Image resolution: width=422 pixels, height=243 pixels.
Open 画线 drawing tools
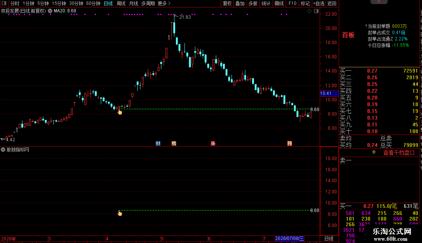pyautogui.click(x=279, y=3)
